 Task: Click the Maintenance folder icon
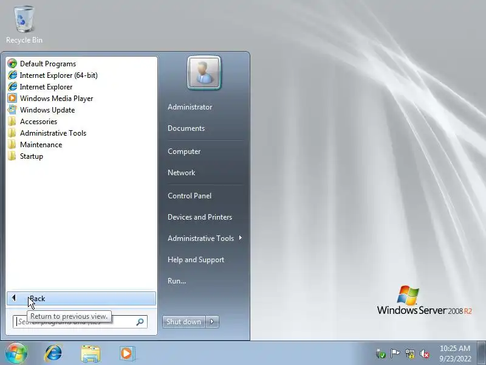pos(12,145)
